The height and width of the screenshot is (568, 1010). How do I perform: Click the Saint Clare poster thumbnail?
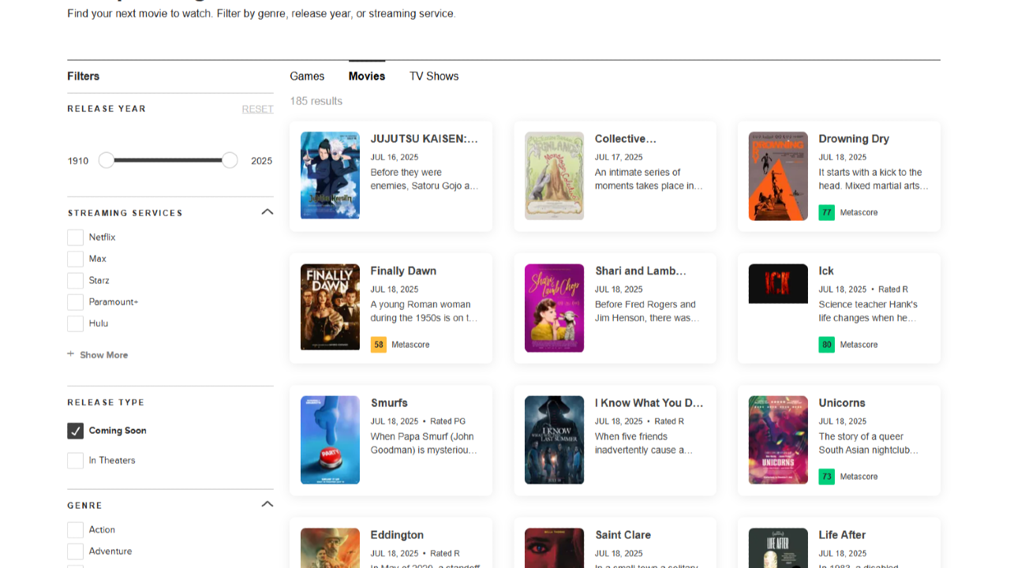point(554,547)
